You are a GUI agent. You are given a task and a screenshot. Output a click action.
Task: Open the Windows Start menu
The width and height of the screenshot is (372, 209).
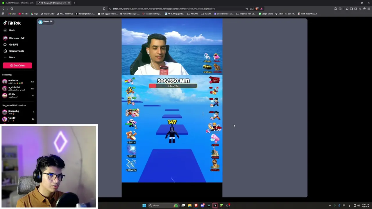[144, 206]
